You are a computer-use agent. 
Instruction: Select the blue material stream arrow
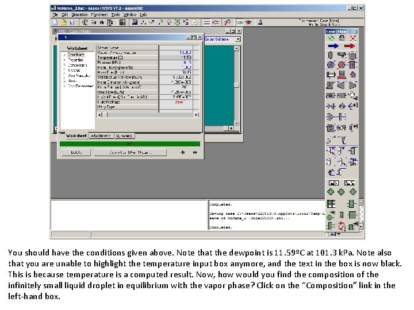pos(333,46)
